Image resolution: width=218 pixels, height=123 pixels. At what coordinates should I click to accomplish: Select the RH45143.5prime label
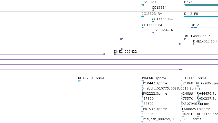(x=207, y=114)
